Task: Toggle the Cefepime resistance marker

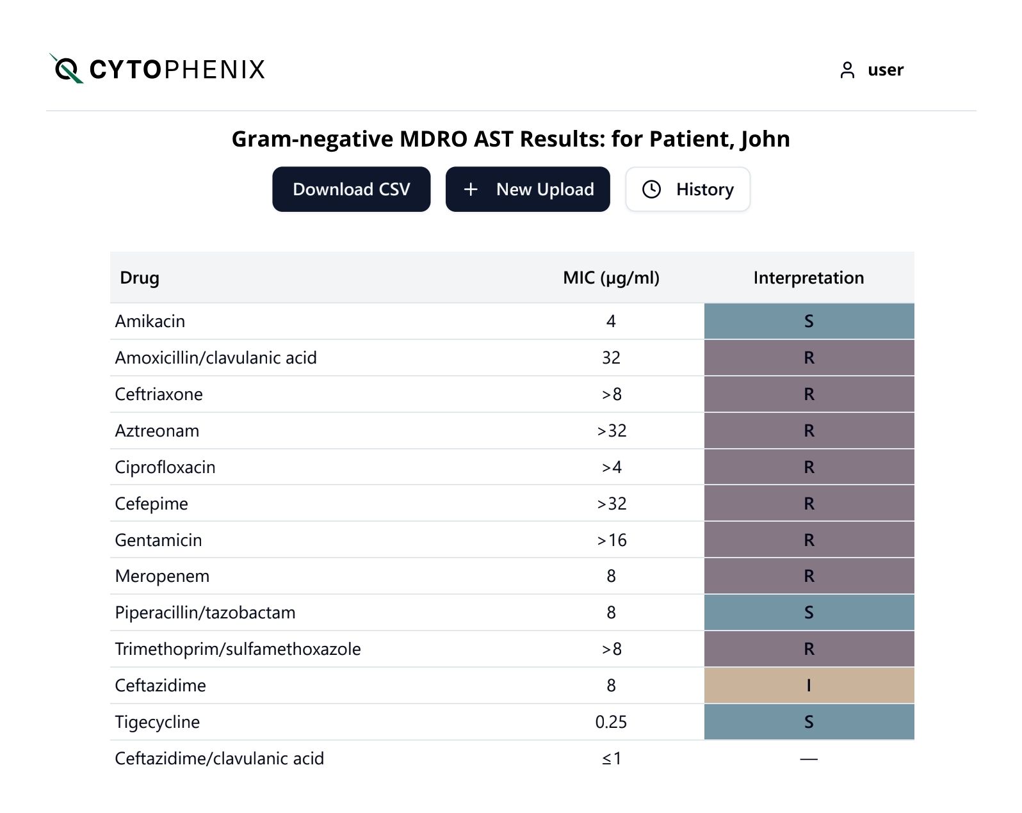Action: [809, 503]
